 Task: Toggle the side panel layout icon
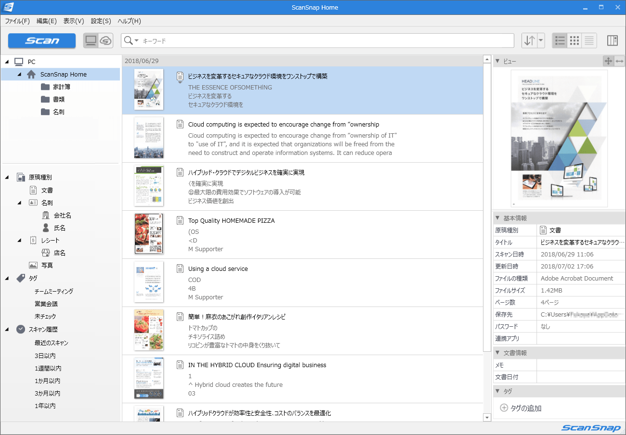(612, 41)
